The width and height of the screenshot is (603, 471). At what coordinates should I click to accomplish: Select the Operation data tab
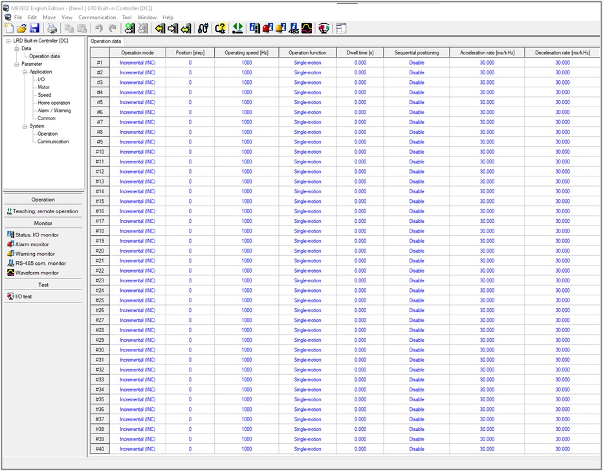pyautogui.click(x=105, y=41)
